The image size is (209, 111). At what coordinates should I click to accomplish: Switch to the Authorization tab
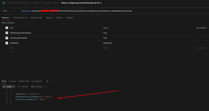(x=20, y=18)
